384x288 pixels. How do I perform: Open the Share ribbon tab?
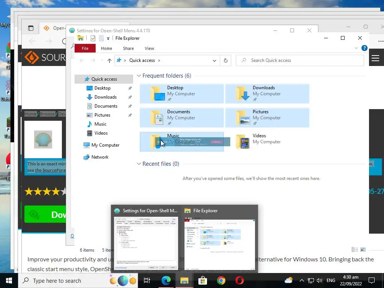point(128,48)
